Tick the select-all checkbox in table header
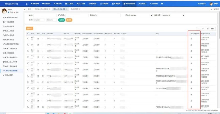The image size is (220, 114). pyautogui.click(x=28, y=34)
